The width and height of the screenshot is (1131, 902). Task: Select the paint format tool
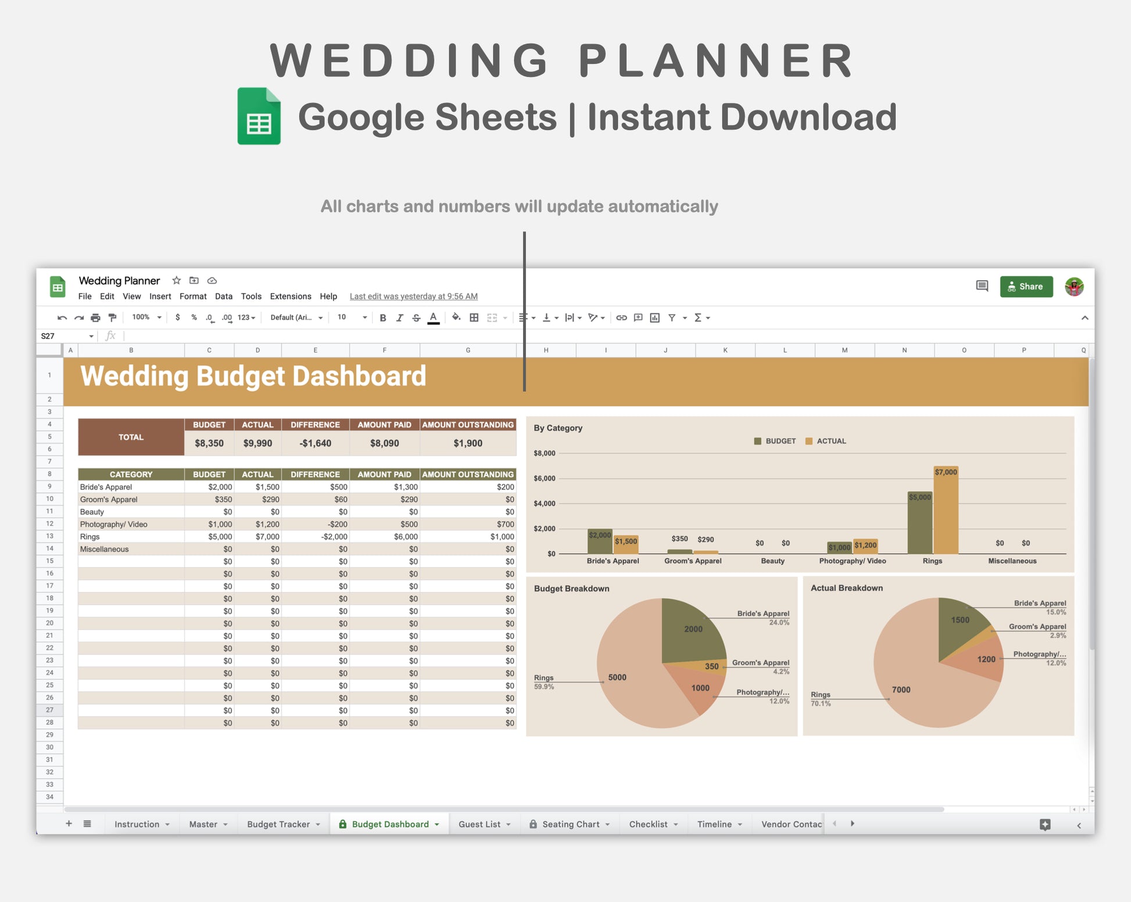tap(112, 318)
